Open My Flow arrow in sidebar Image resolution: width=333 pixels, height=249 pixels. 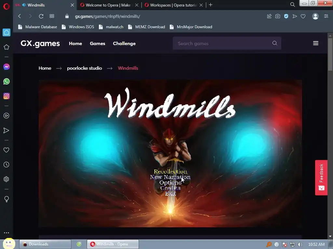(7, 130)
